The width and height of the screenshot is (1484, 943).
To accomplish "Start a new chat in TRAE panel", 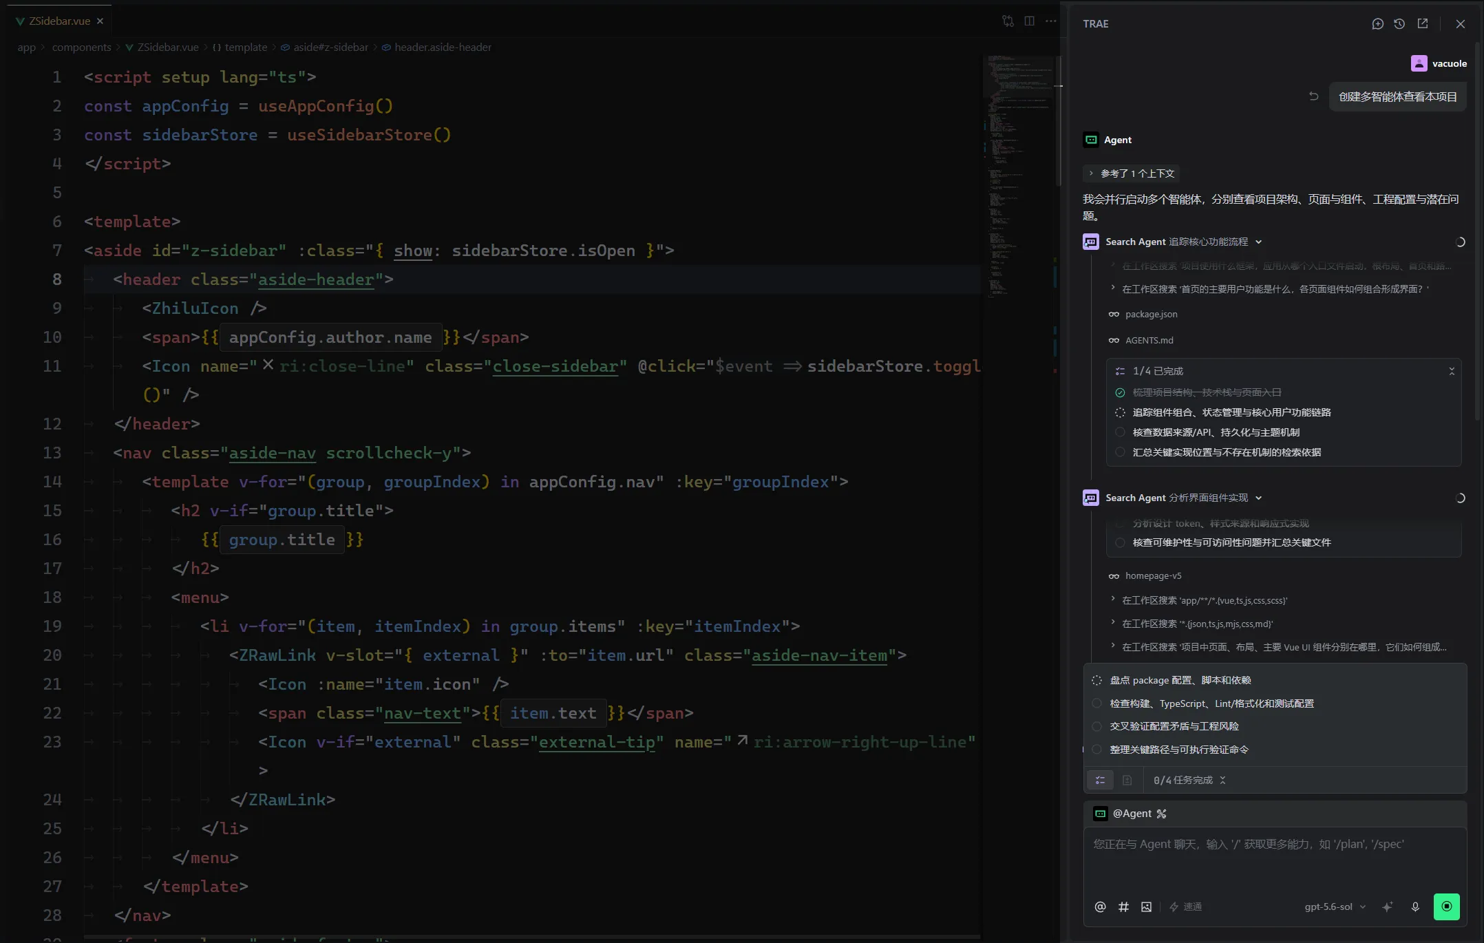I will click(1377, 23).
